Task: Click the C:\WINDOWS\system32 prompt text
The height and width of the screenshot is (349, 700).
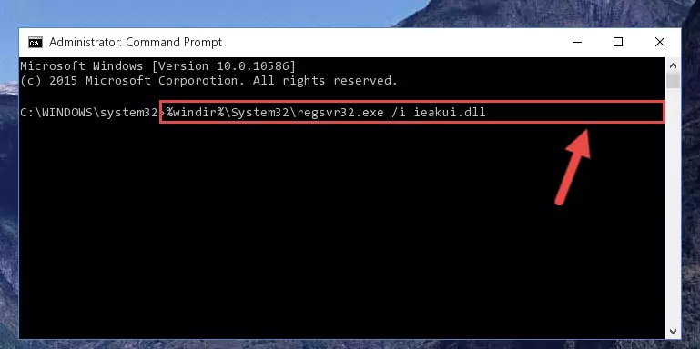Action: tap(89, 113)
